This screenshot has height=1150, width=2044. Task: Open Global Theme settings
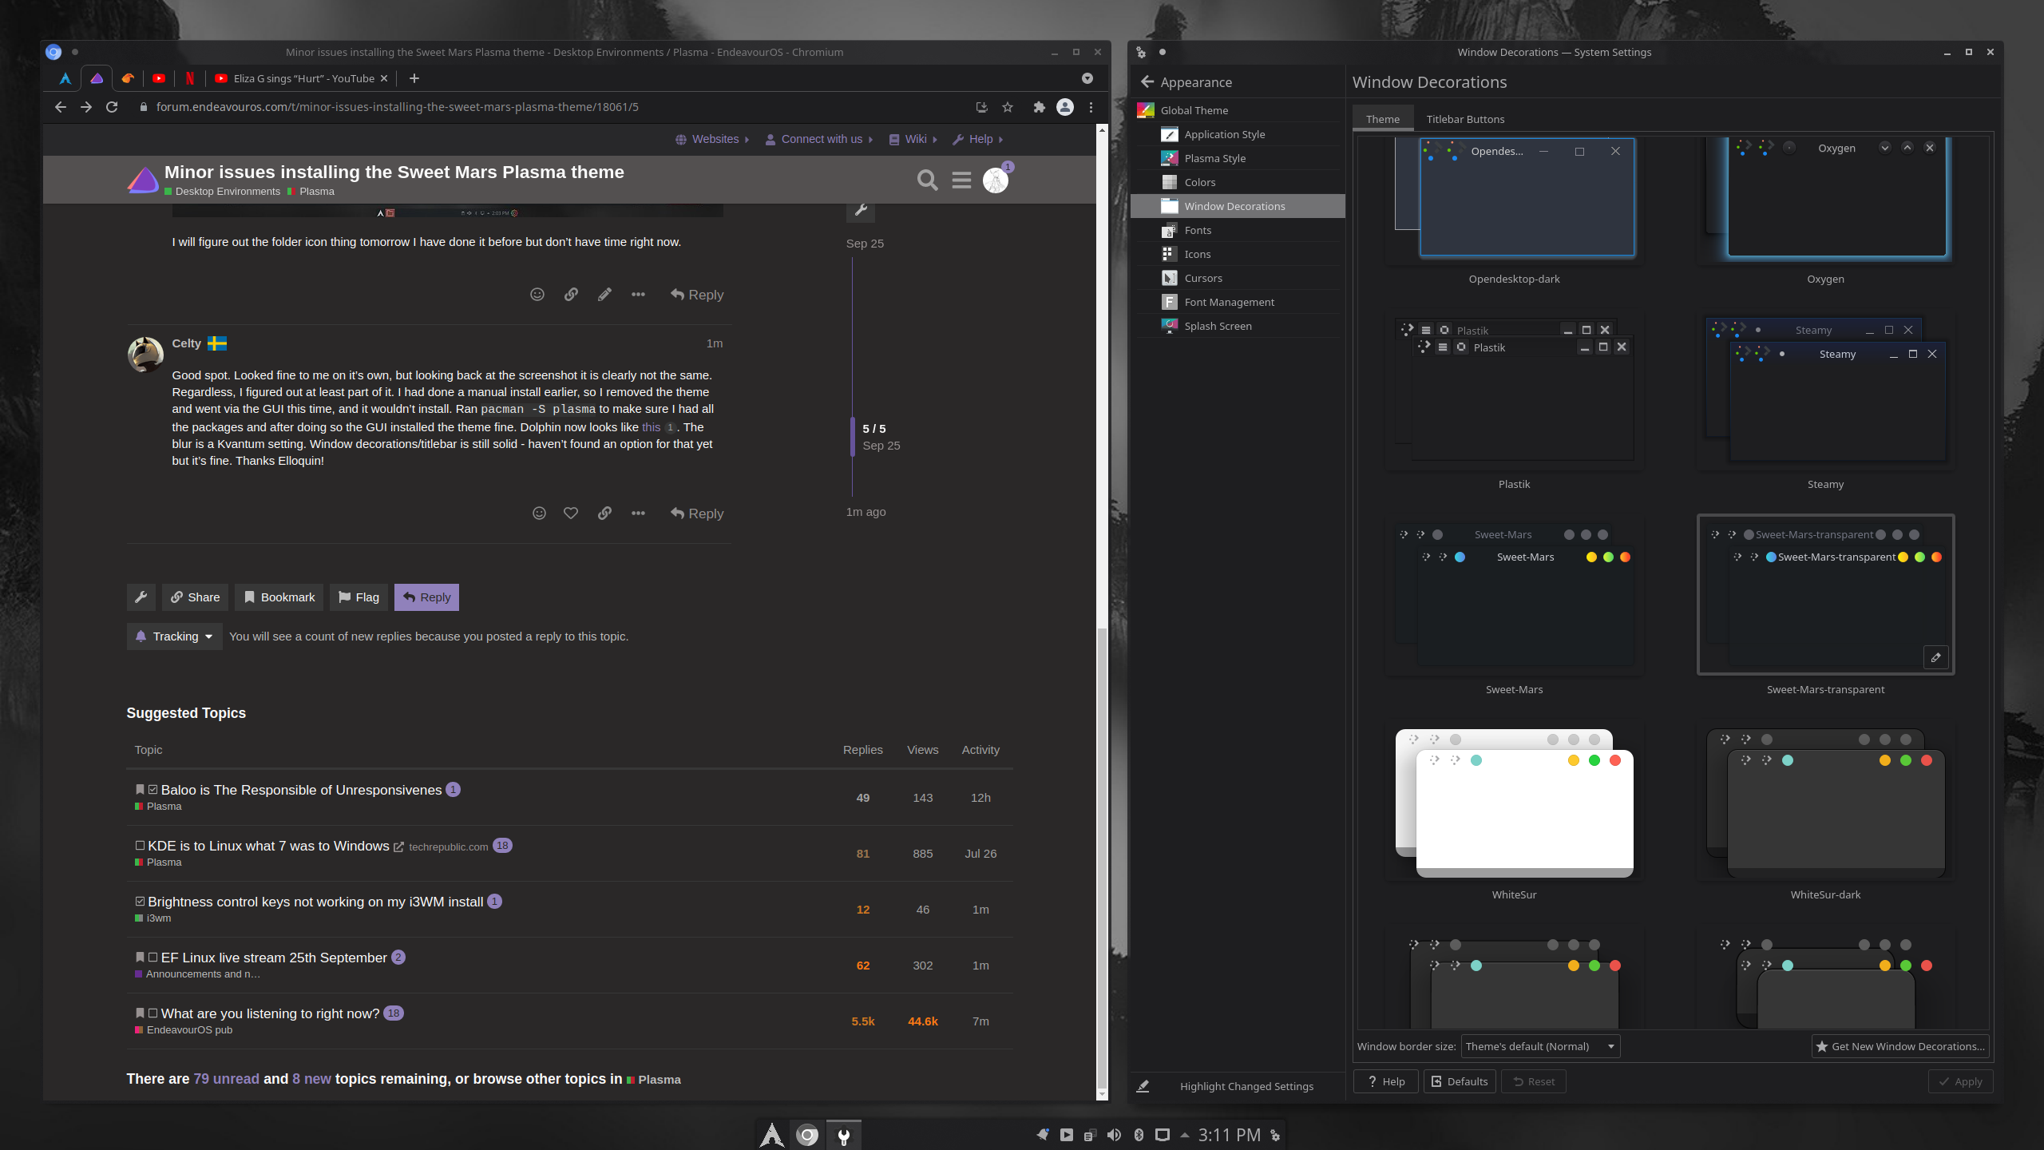1238,110
